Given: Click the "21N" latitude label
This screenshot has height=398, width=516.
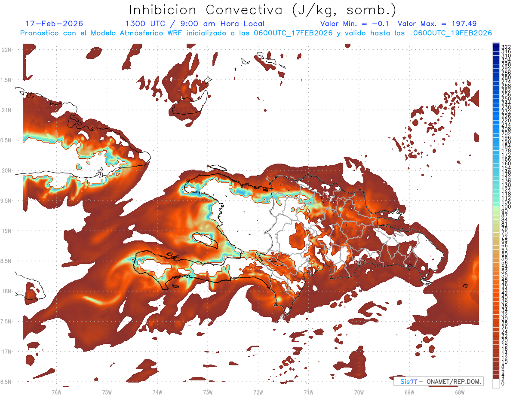Looking at the screenshot, I should click(6, 110).
